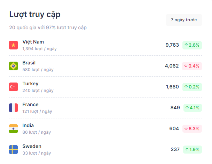This screenshot has height=164, width=212.
Task: Click the 8.3% decrease badge for India
Action: point(192,128)
